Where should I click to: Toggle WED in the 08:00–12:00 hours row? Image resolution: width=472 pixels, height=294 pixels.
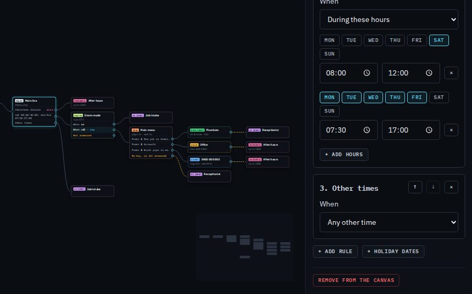373,40
